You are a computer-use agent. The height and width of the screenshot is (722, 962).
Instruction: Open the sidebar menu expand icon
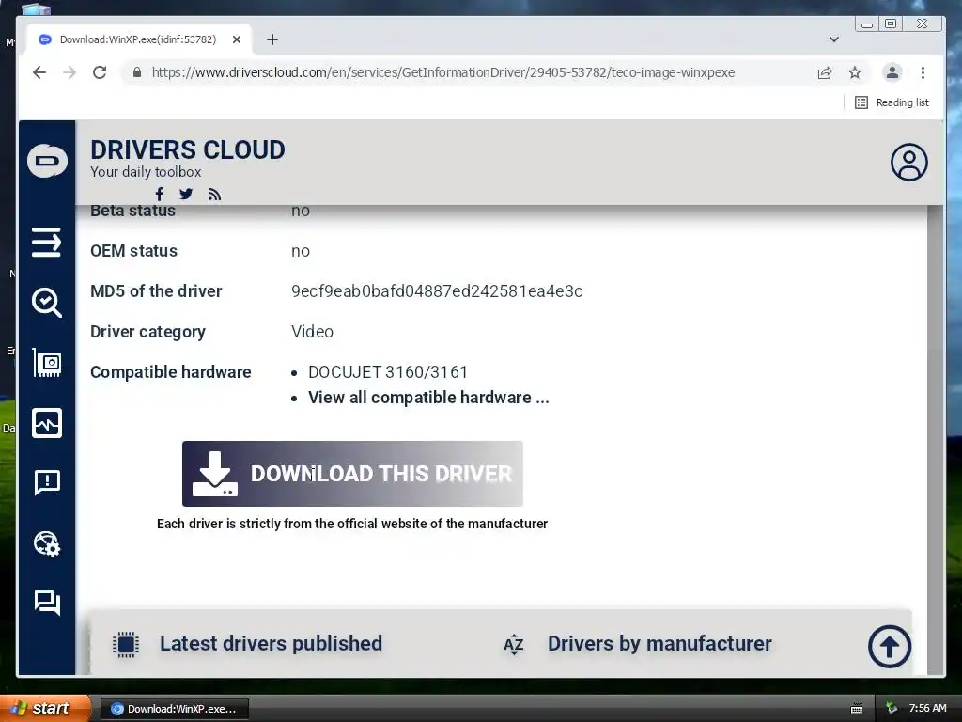click(x=47, y=243)
